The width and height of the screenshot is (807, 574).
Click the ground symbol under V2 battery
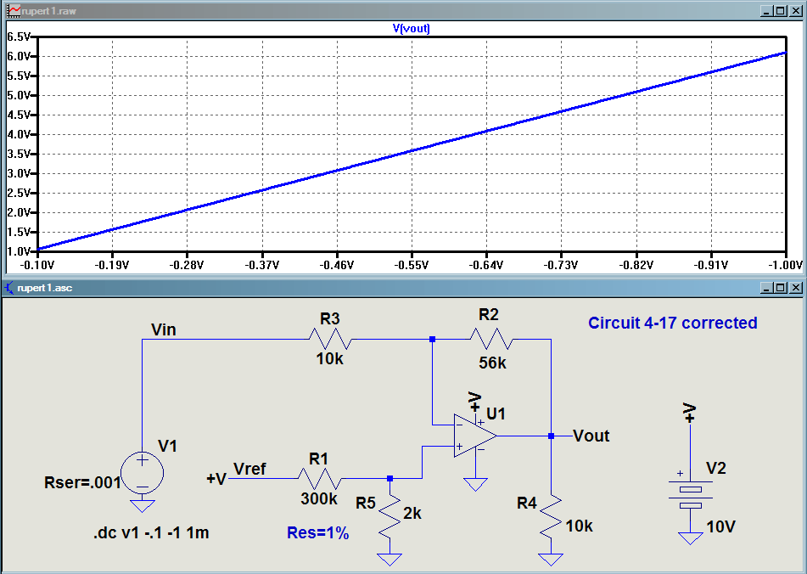(690, 538)
